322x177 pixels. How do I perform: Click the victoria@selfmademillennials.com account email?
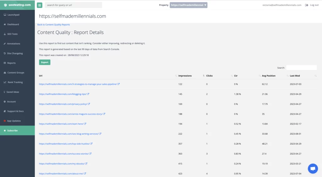coord(282,5)
